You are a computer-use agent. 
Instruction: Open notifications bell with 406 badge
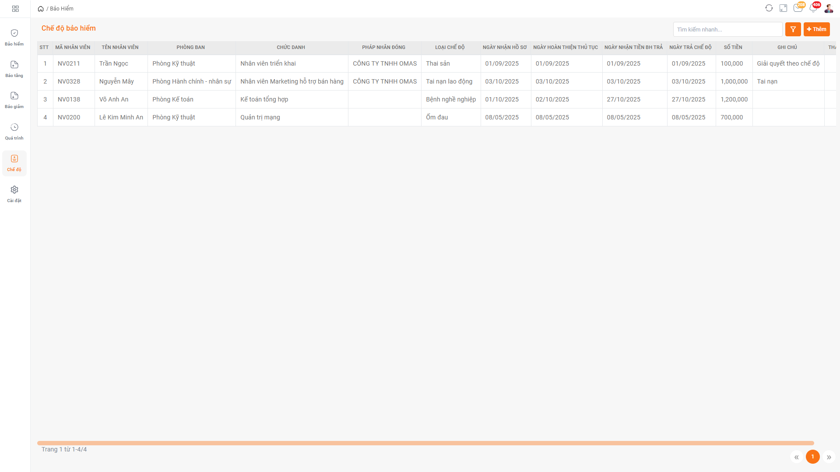point(813,8)
